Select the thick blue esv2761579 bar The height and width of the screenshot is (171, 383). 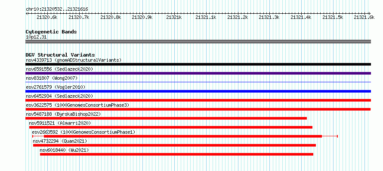coord(198,91)
